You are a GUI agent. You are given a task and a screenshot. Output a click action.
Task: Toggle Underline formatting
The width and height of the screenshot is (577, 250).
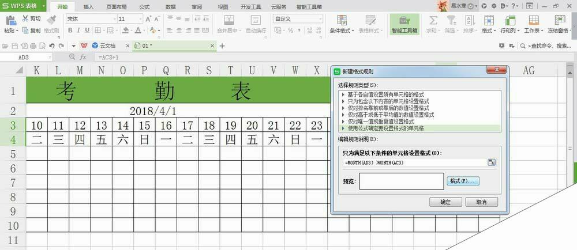click(x=88, y=30)
